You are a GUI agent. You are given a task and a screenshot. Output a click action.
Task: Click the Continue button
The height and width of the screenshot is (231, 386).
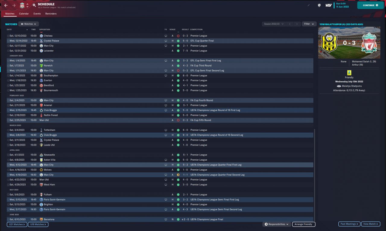point(371,5)
